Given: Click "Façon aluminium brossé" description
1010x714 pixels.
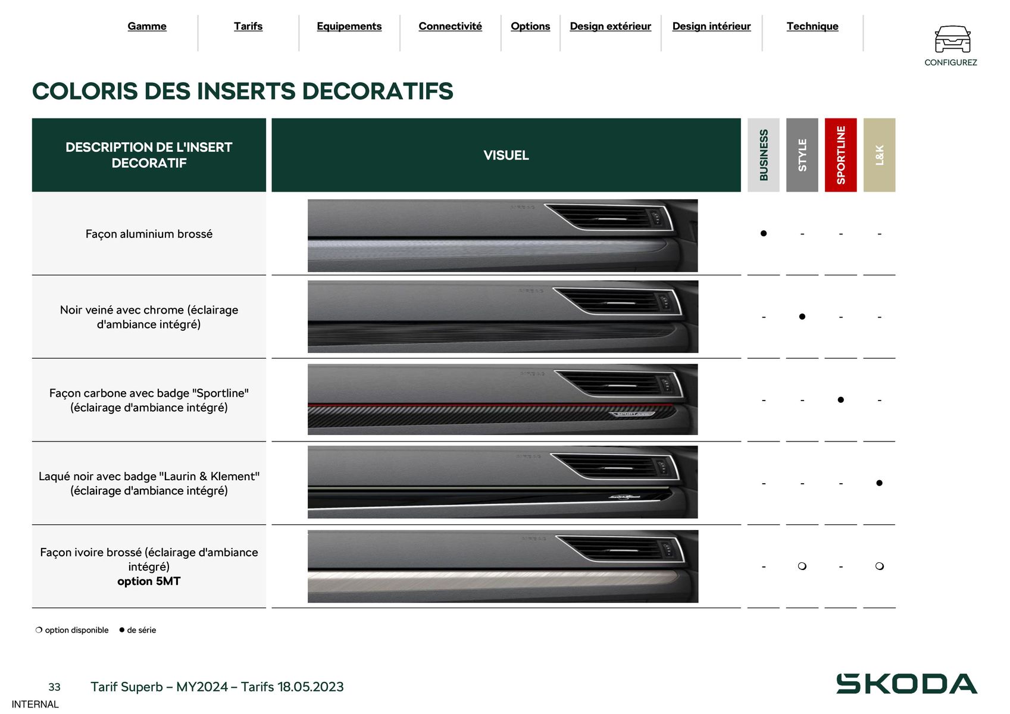Looking at the screenshot, I should coord(149,234).
